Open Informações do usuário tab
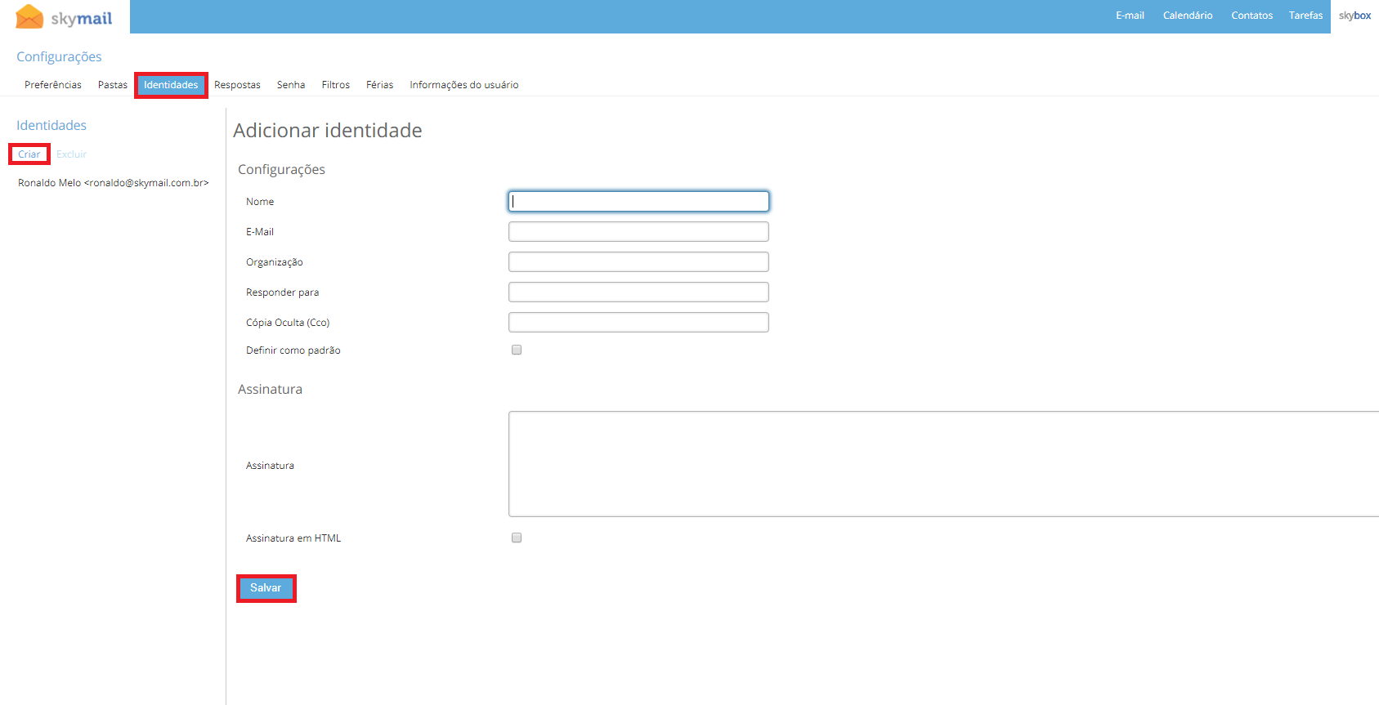Screen dimensions: 1379x705 pos(463,85)
